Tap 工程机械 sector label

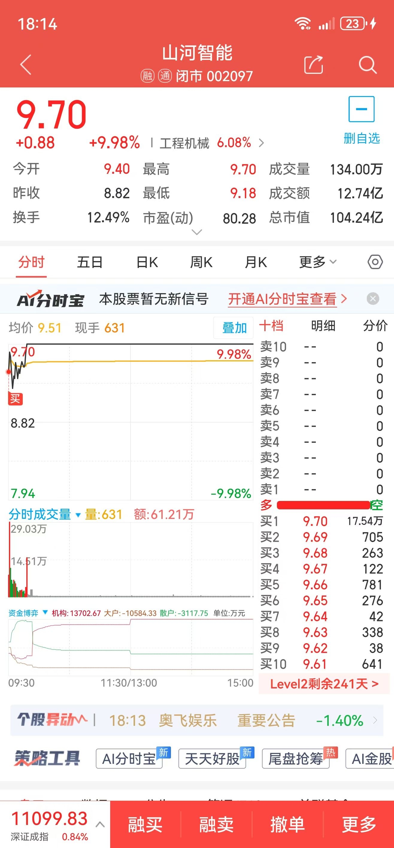(184, 143)
